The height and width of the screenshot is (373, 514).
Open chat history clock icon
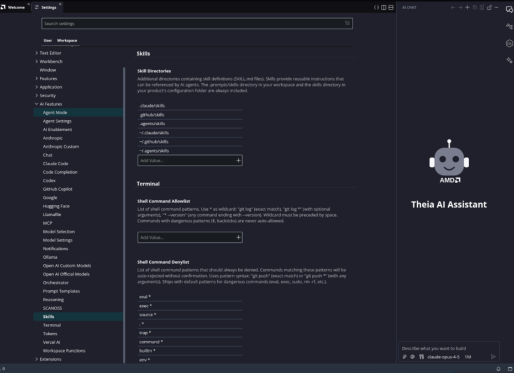pos(475,7)
